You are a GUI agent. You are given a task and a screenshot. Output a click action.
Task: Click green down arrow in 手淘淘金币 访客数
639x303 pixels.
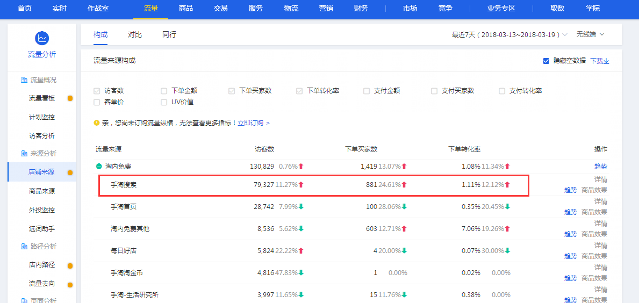point(301,272)
